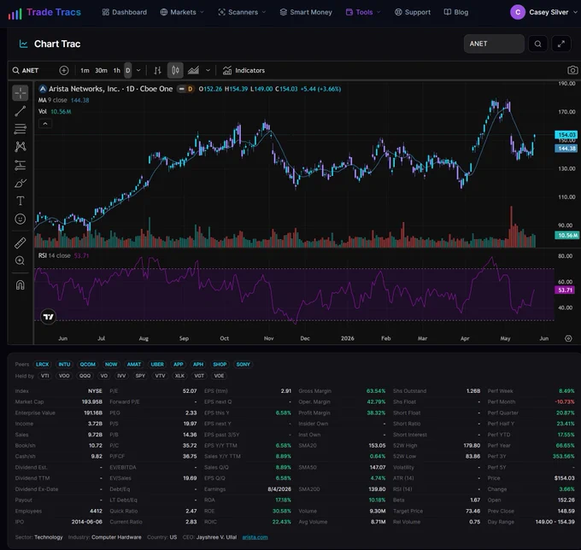
Task: Click the fullscreen expand icon
Action: coord(561,44)
